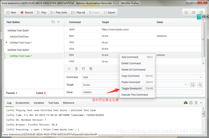Click the Value input field containing katalon

pyautogui.click(x=142, y=92)
